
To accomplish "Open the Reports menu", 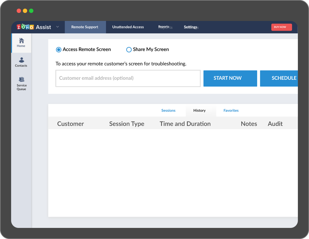I will [x=164, y=27].
